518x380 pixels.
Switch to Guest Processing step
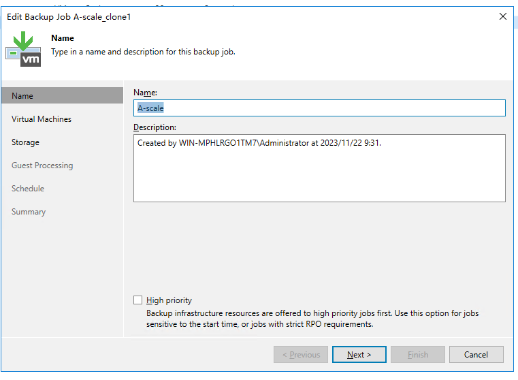tap(42, 165)
